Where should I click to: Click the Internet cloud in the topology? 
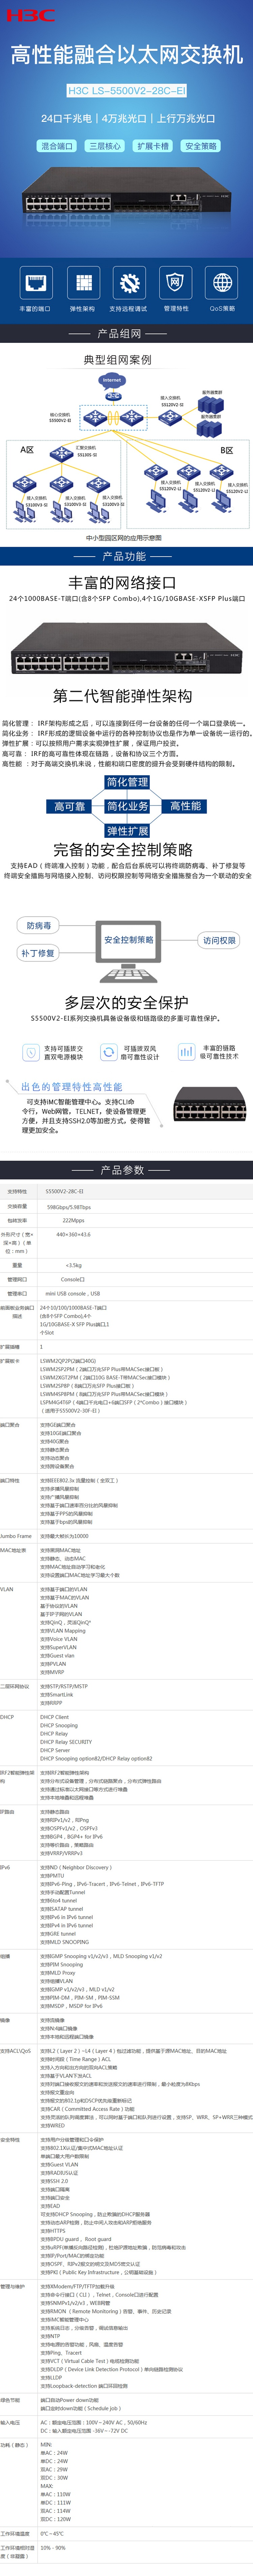pos(112,380)
